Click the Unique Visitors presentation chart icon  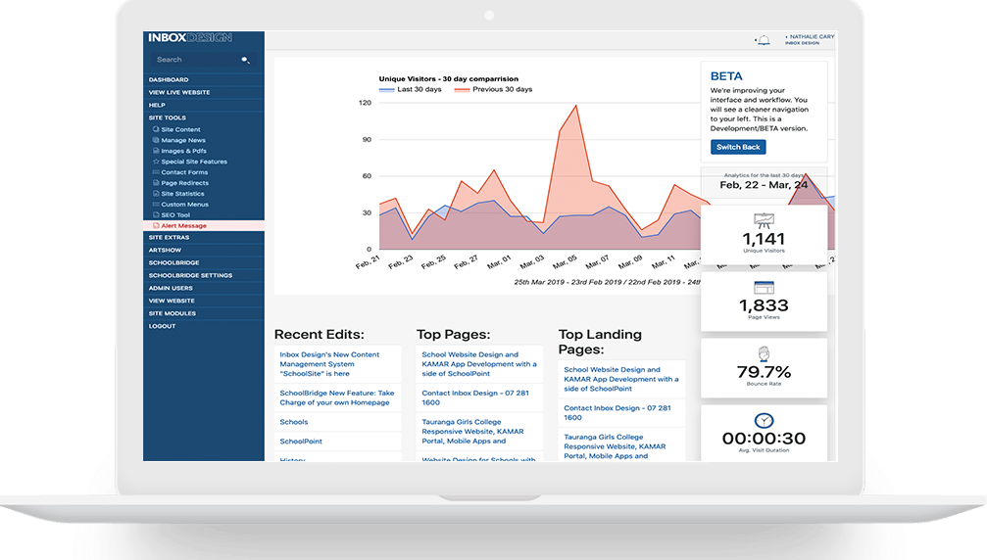[764, 220]
